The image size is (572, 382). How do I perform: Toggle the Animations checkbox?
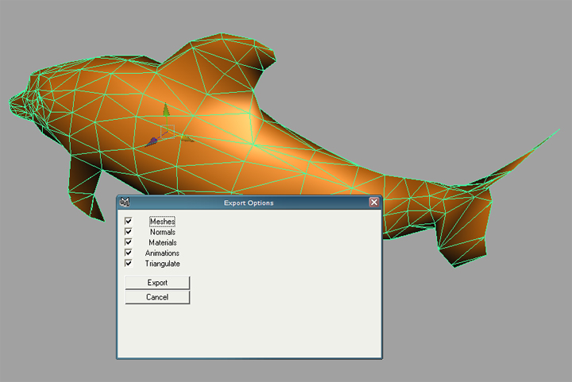pos(129,253)
